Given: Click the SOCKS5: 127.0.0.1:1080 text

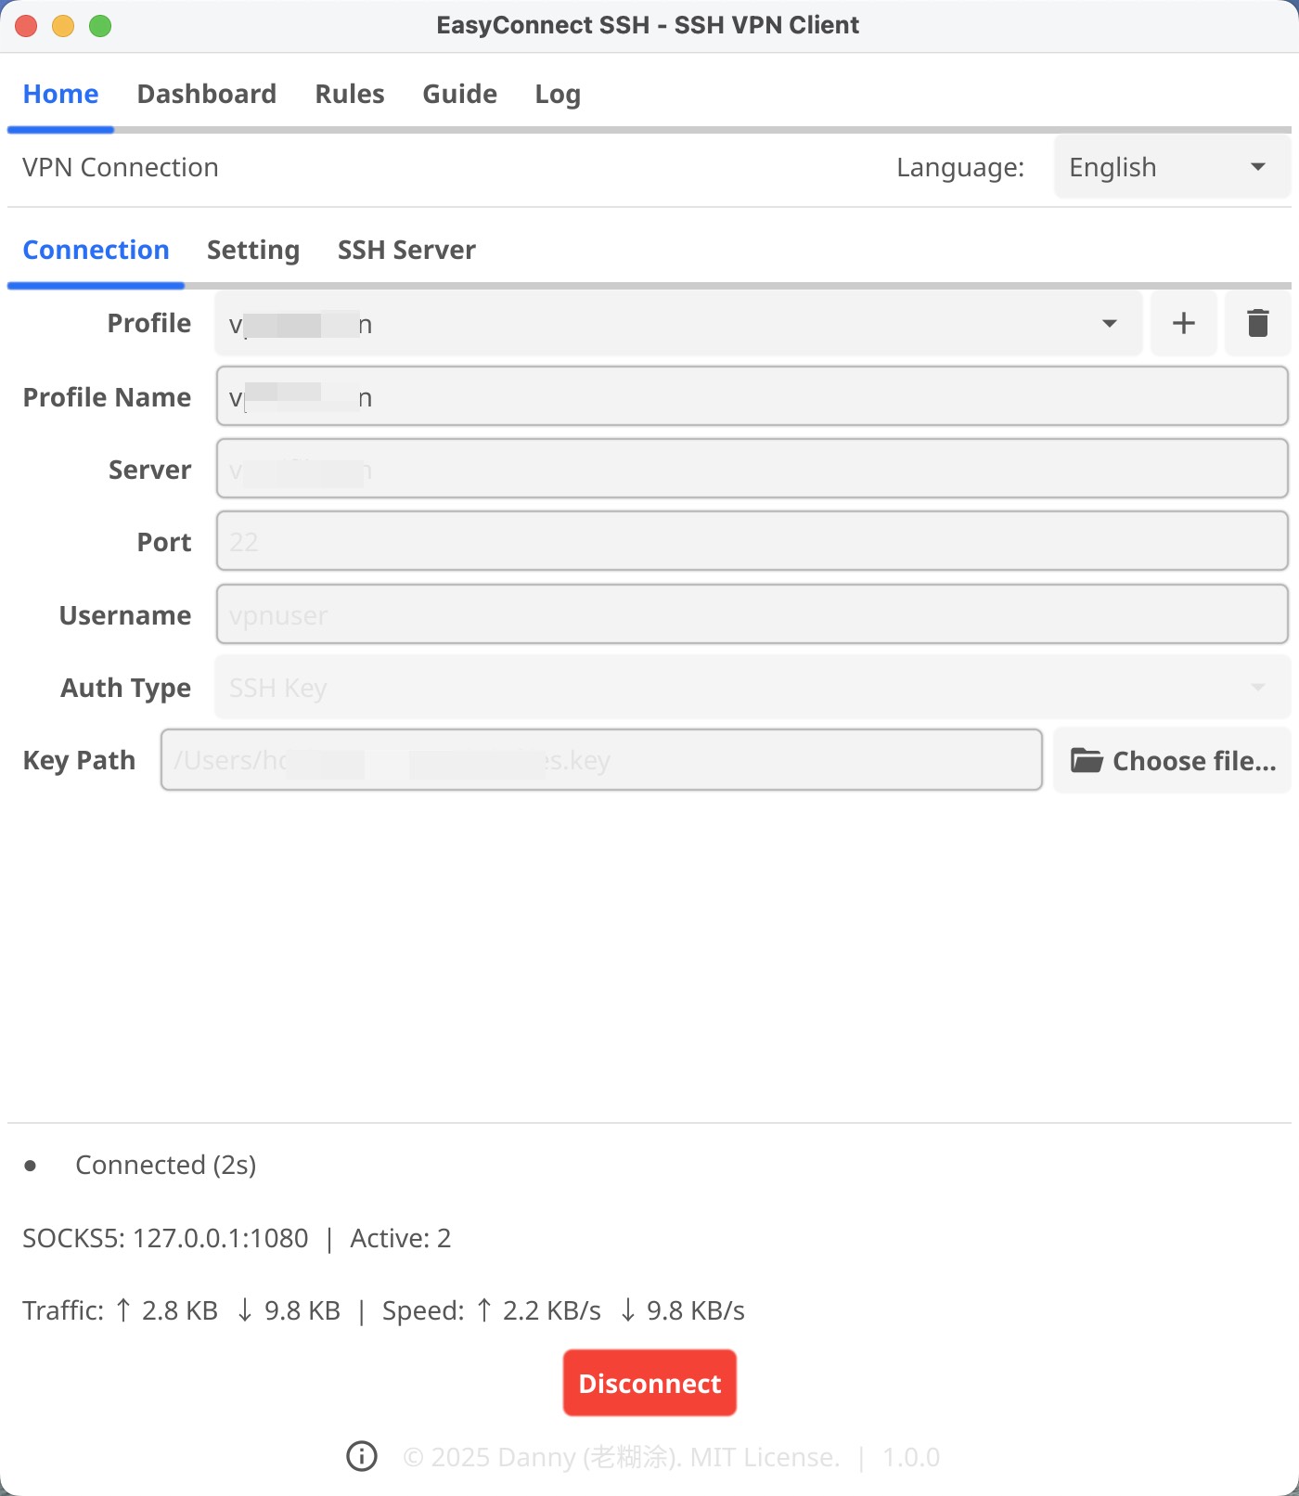Looking at the screenshot, I should click(165, 1238).
